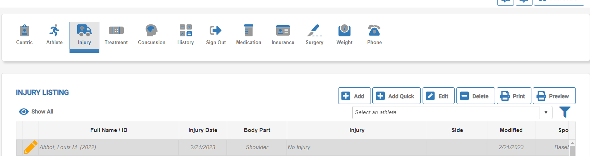Image resolution: width=590 pixels, height=156 pixels.
Task: Open the Weight scale icon
Action: pyautogui.click(x=344, y=31)
